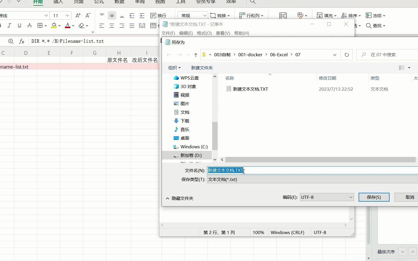
Task: Open the 转换 convert dropdown
Action: point(220,15)
